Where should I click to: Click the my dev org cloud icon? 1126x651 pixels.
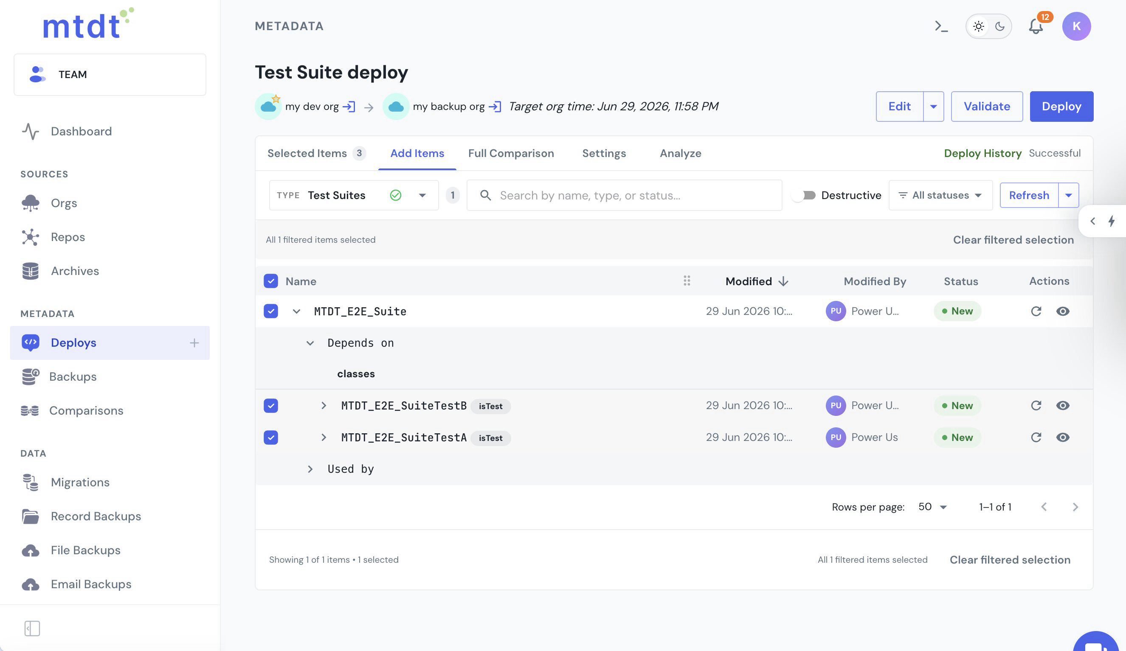268,106
